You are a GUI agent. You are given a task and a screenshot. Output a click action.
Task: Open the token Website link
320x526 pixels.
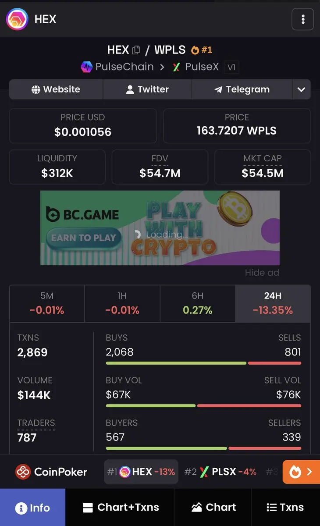[56, 89]
